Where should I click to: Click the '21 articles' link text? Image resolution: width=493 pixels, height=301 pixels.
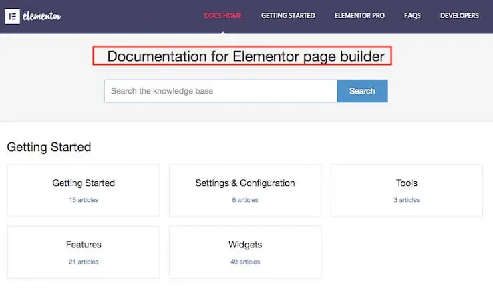pyautogui.click(x=84, y=262)
